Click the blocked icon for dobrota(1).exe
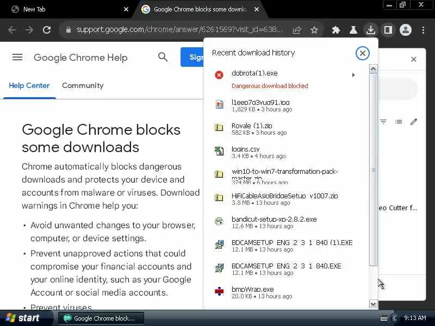The width and height of the screenshot is (435, 326). [219, 75]
